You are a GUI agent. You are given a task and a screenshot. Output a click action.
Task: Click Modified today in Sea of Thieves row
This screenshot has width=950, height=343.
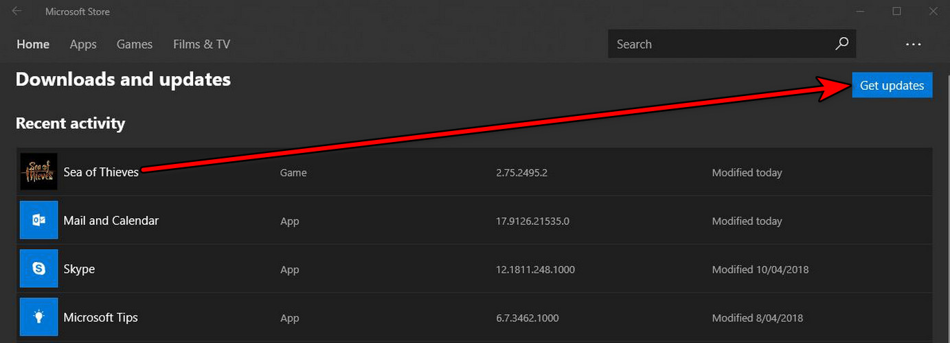pyautogui.click(x=747, y=173)
